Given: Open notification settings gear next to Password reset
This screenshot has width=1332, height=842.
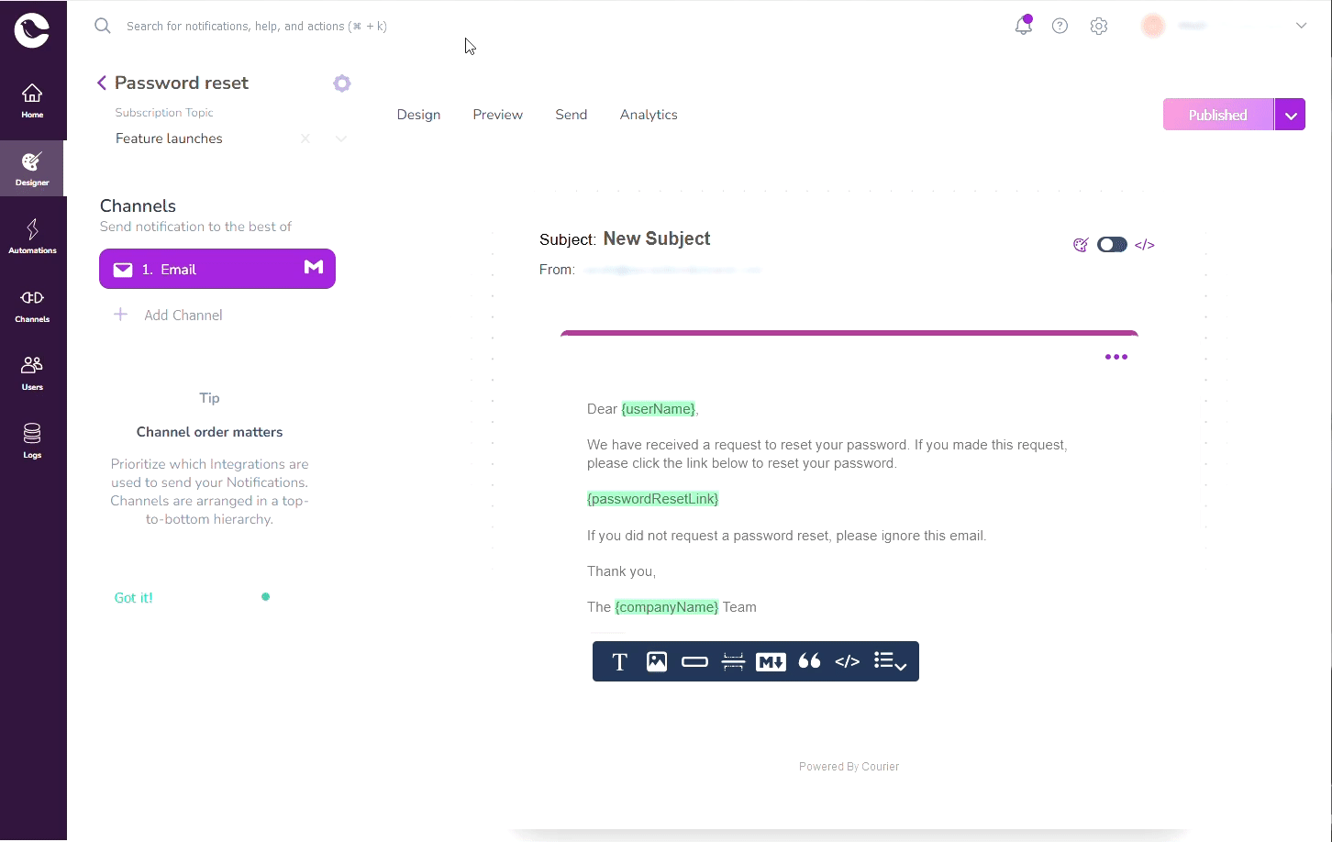Looking at the screenshot, I should (341, 83).
